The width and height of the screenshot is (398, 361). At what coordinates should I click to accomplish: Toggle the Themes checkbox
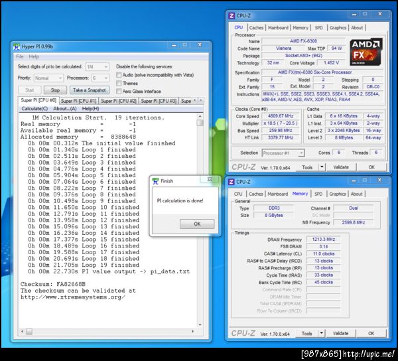point(119,83)
